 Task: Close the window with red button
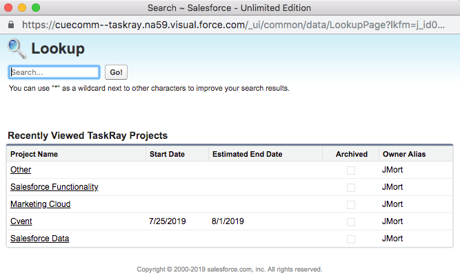[8, 8]
